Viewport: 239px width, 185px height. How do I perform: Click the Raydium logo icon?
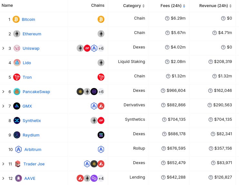[x=17, y=135]
